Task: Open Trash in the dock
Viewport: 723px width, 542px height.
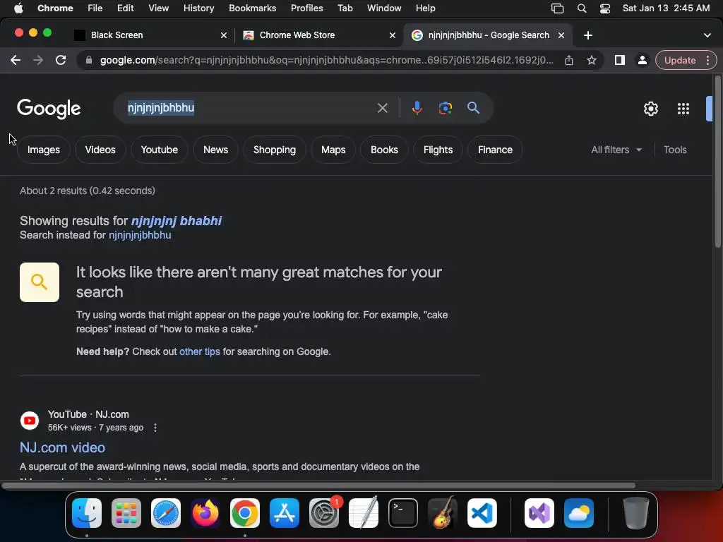Action: click(x=636, y=513)
